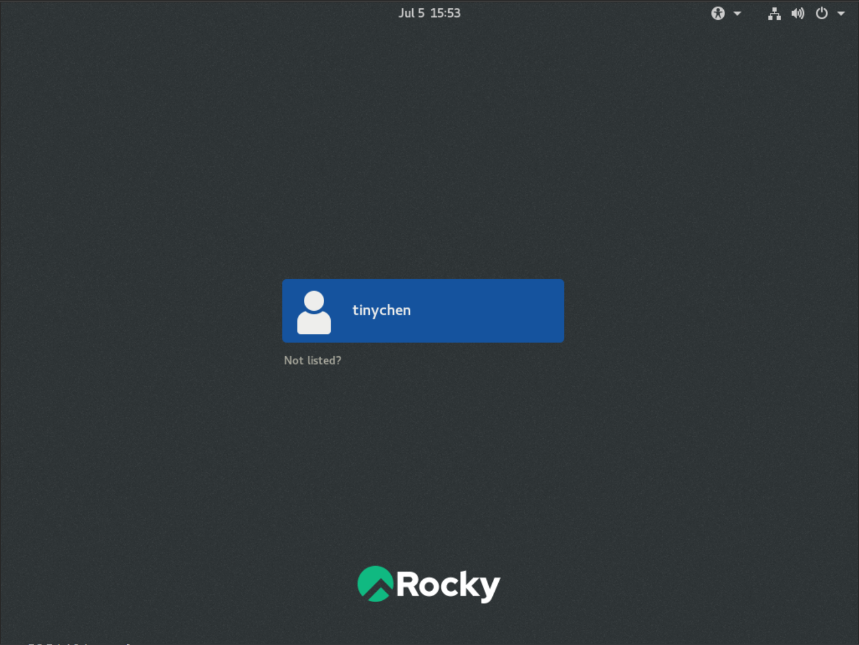This screenshot has width=859, height=645.
Task: Open the power menu icon
Action: pyautogui.click(x=822, y=13)
